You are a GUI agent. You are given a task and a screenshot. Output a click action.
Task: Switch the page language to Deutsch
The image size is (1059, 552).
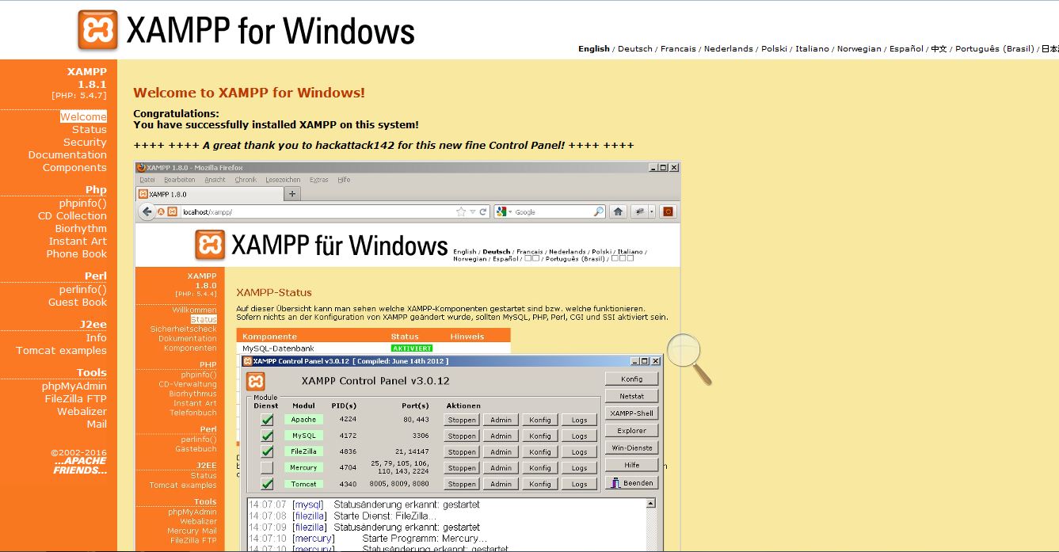(635, 48)
